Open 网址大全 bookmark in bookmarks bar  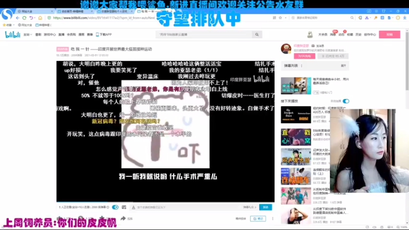click(25, 25)
